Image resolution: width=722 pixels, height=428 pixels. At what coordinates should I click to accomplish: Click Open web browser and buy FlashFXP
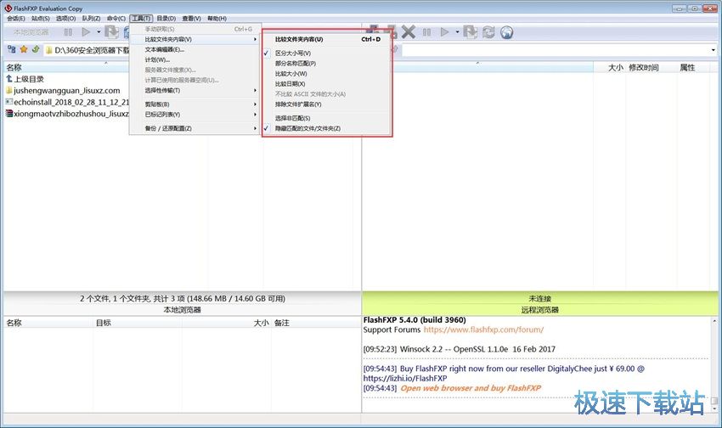click(x=471, y=388)
